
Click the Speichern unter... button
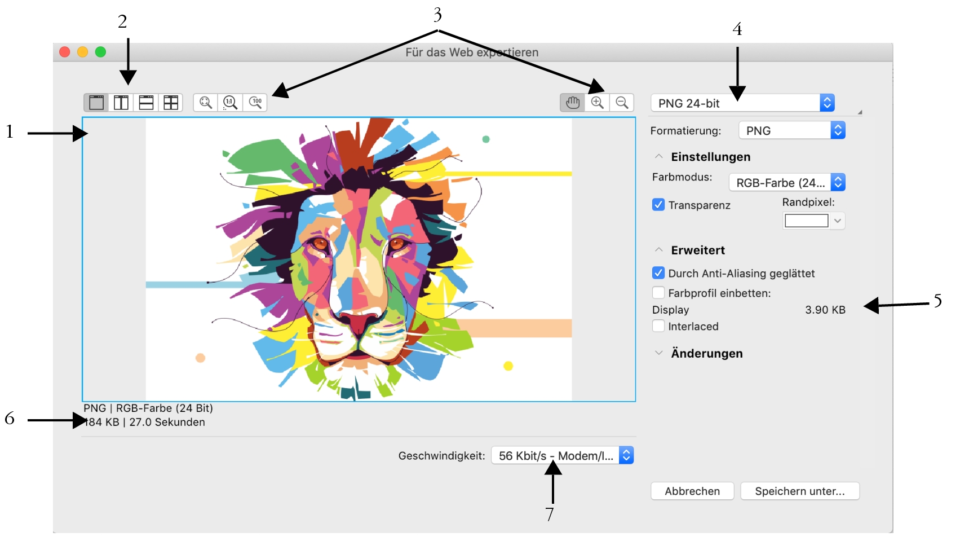point(799,491)
